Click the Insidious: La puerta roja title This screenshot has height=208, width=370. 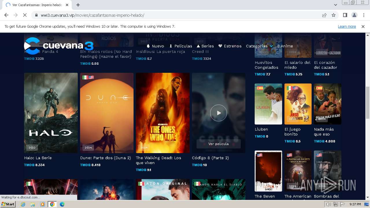point(160,51)
